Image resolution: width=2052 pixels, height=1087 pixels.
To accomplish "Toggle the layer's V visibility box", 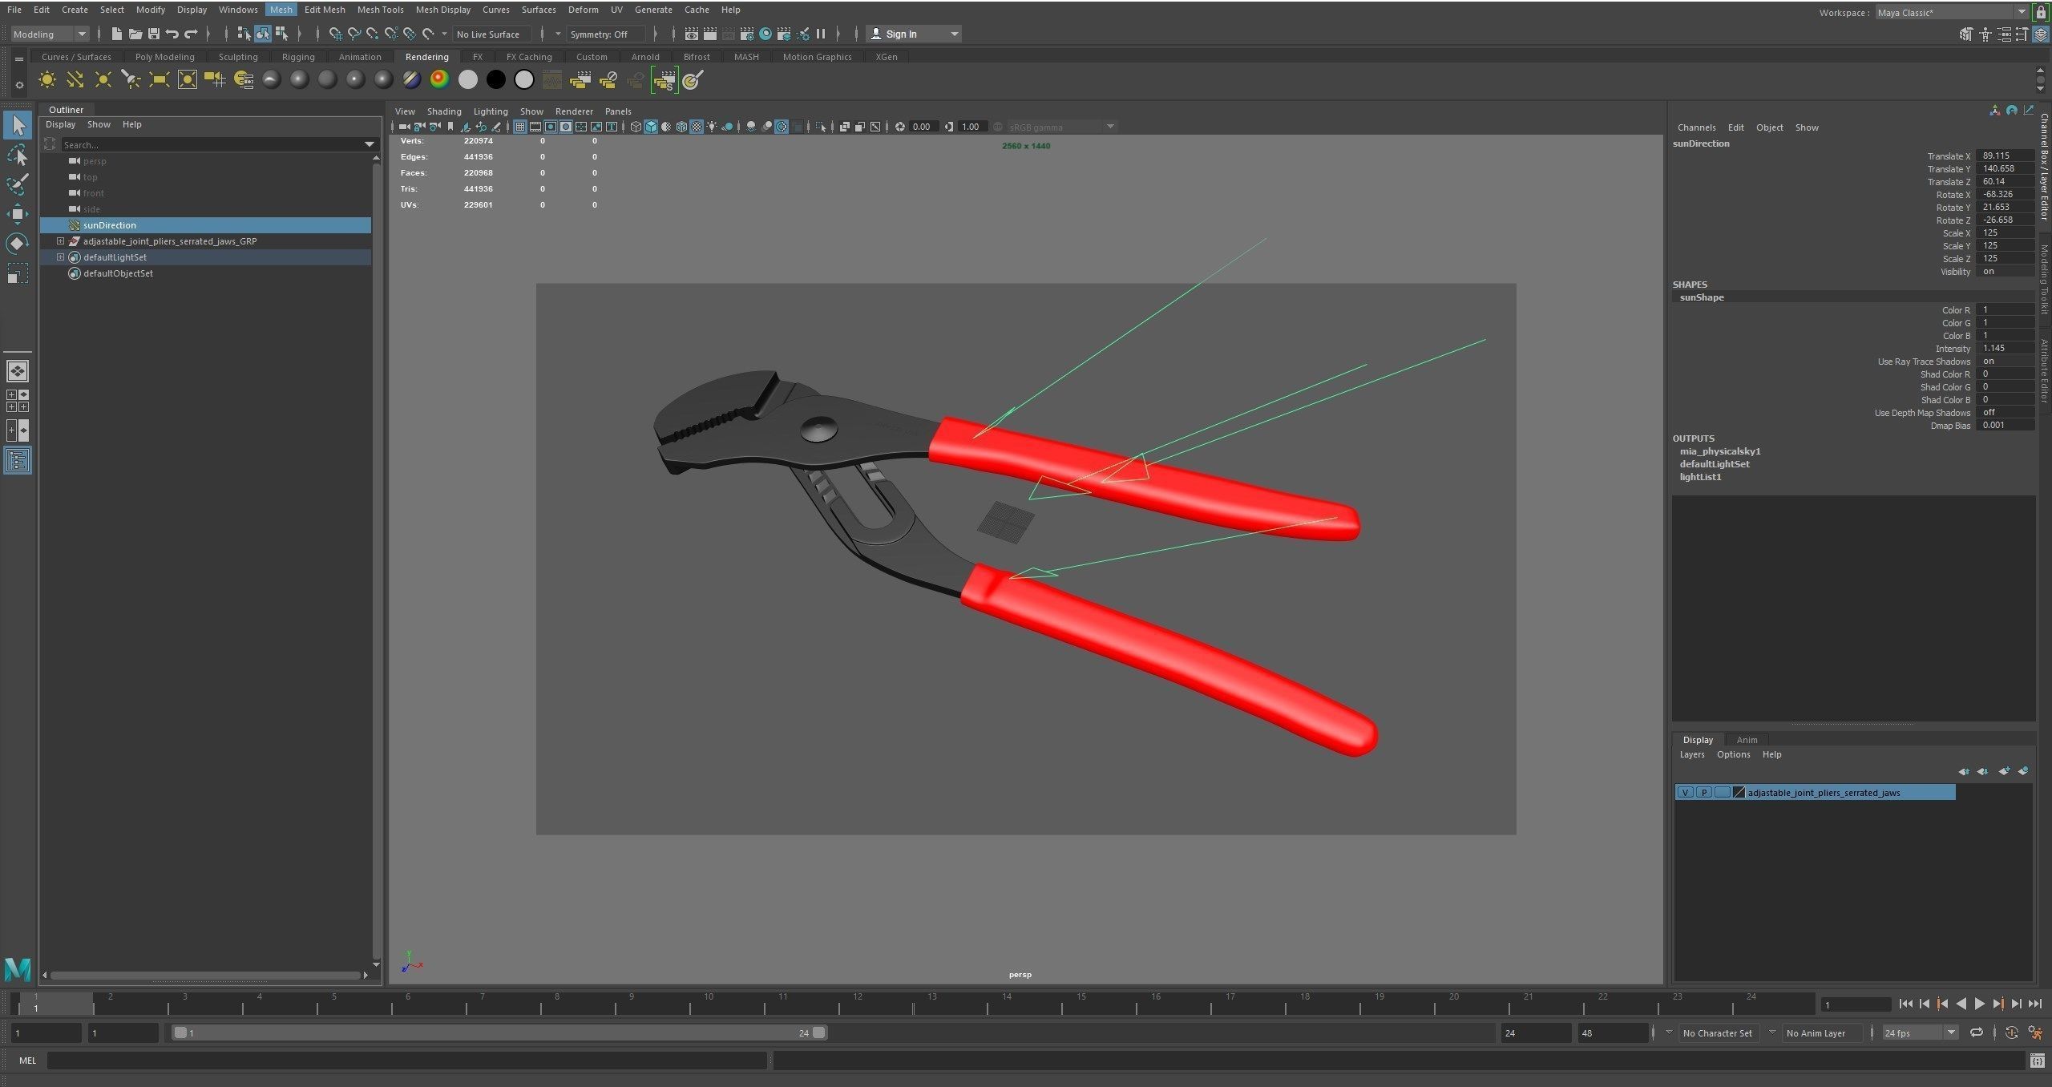I will coord(1685,793).
